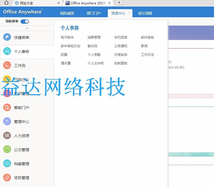Switch to the 我的桌面 tab
The image size is (214, 187).
click(67, 13)
